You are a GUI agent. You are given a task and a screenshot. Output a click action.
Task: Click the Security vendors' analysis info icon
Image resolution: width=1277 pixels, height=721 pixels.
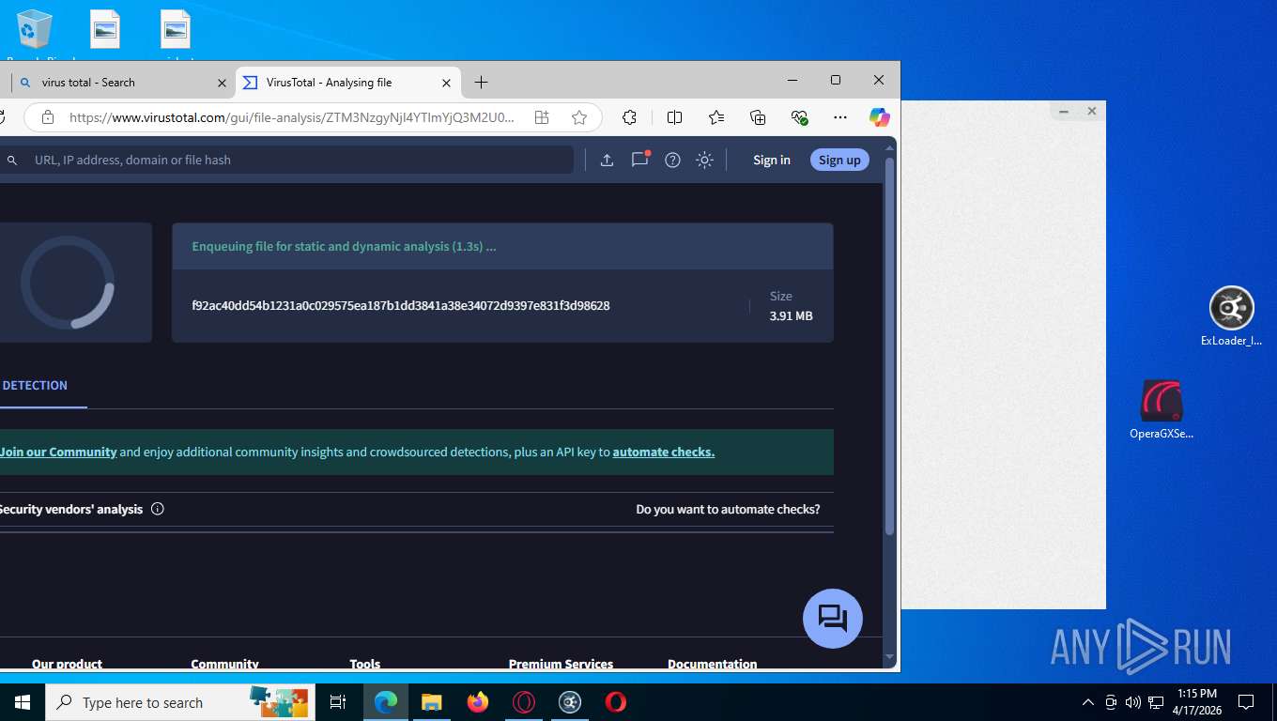(158, 509)
